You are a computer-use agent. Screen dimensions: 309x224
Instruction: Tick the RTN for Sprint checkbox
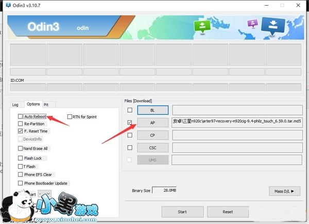pyautogui.click(x=70, y=117)
